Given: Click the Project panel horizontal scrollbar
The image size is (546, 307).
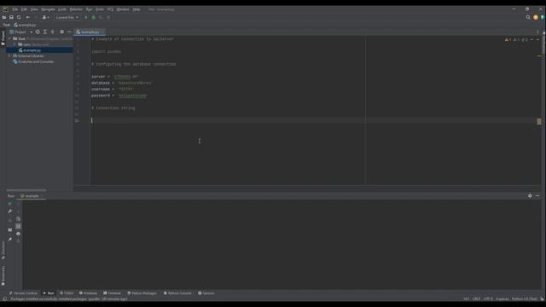Looking at the screenshot, I should point(26,190).
